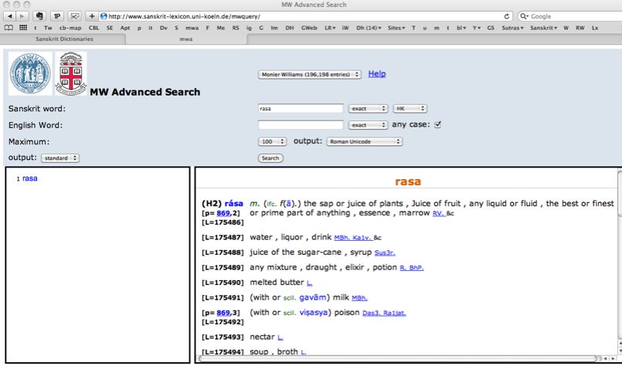Open the Monier Williams dictionary dropdown
This screenshot has width=622, height=376.
(309, 74)
